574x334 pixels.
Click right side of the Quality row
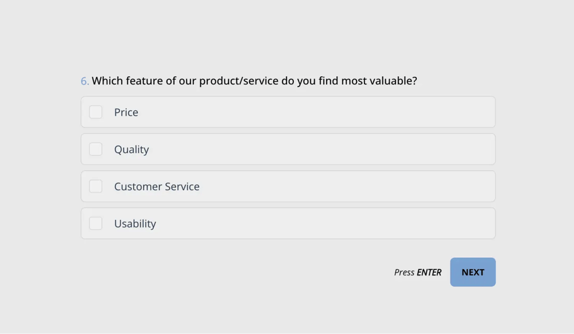click(448, 149)
